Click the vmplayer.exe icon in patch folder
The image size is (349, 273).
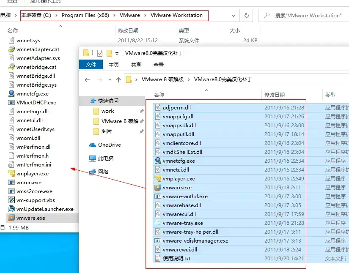point(158,178)
